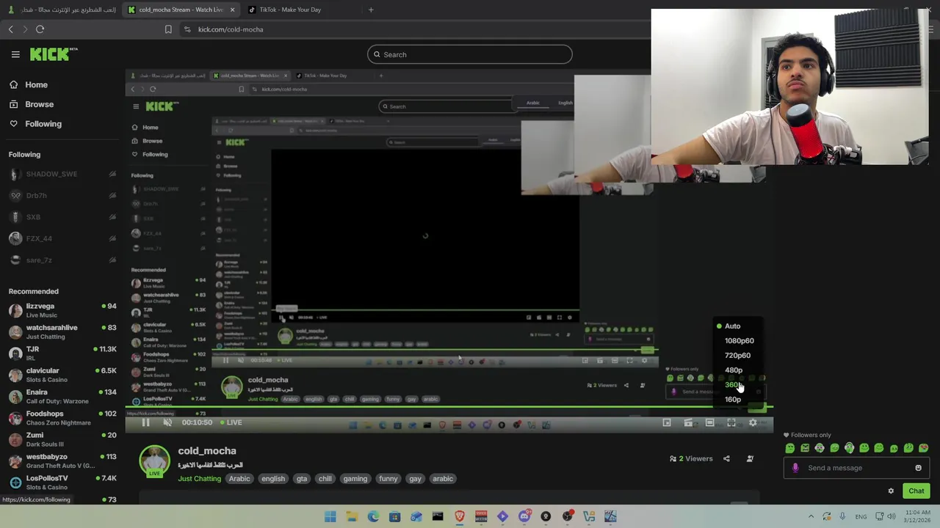This screenshot has width=940, height=528.
Task: Open Just Chatting category link
Action: tap(199, 479)
